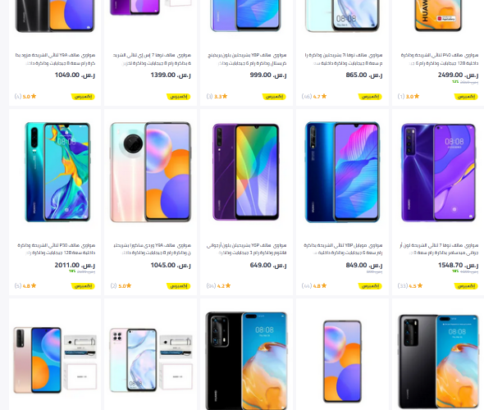Click the 4.7 star rating icon
The height and width of the screenshot is (410, 484).
pyautogui.click(x=324, y=96)
